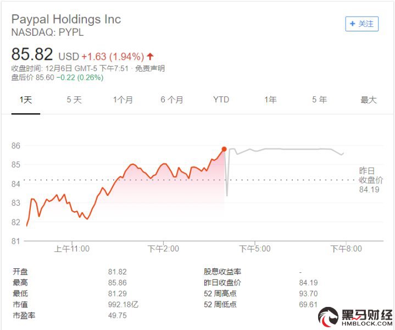Viewport: 395px width, 330px height.
Task: Switch to the 1个月 tab
Action: 123,100
